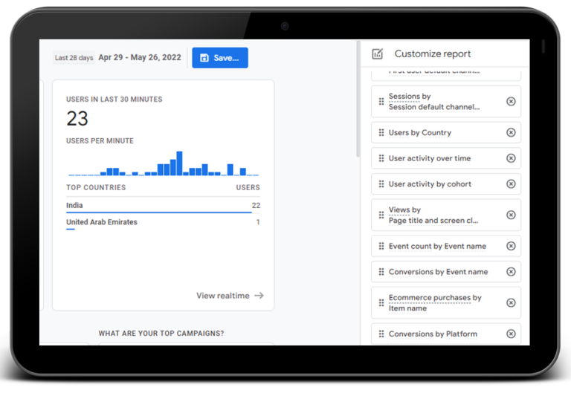
Task: Remove the Users by Country card
Action: pyautogui.click(x=511, y=132)
